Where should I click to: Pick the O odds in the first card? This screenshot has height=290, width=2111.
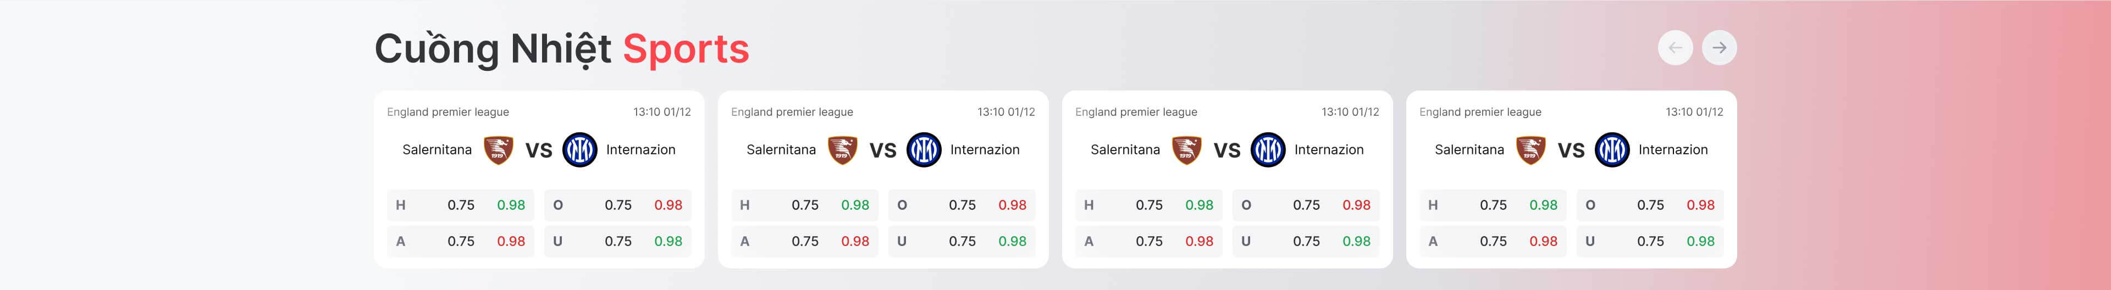[x=617, y=205]
